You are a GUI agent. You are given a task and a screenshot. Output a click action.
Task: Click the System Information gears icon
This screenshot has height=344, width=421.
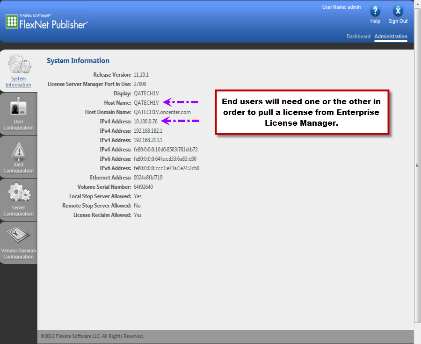pyautogui.click(x=19, y=63)
